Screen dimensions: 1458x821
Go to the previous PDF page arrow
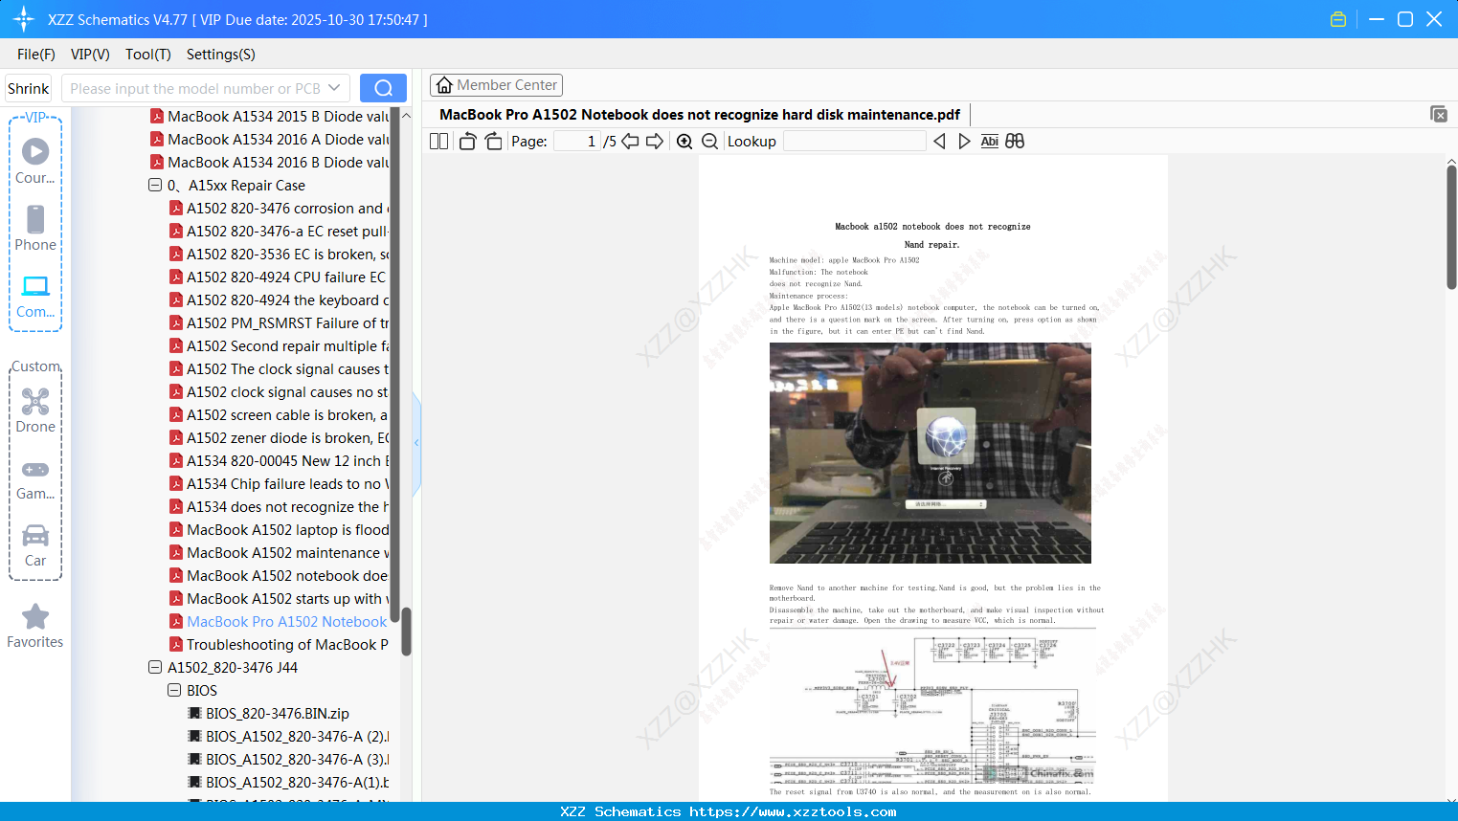point(630,142)
